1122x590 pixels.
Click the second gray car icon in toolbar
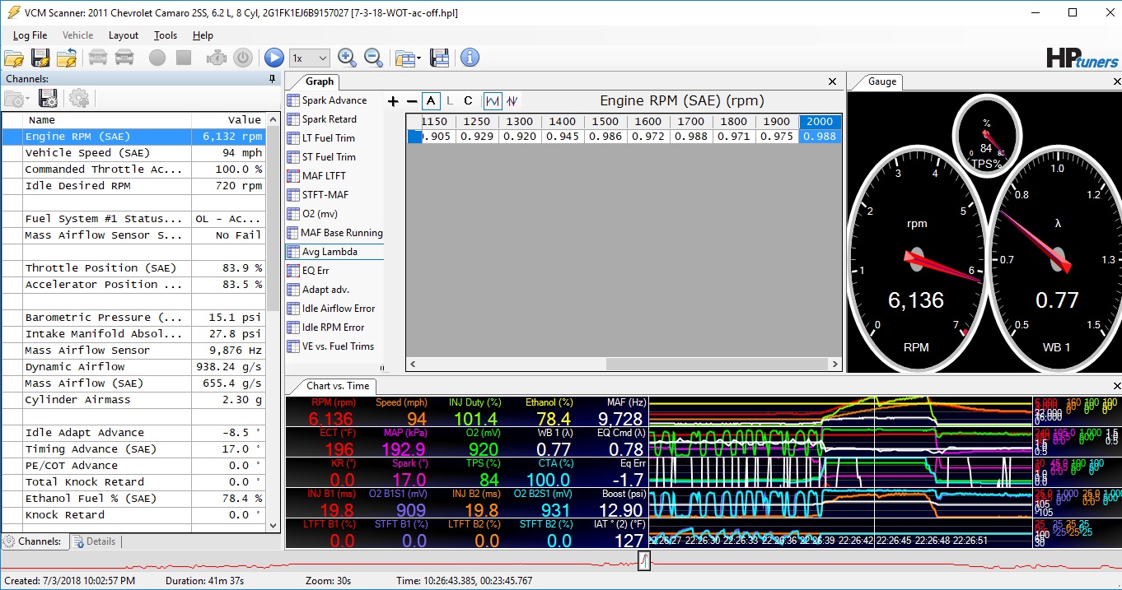point(124,58)
